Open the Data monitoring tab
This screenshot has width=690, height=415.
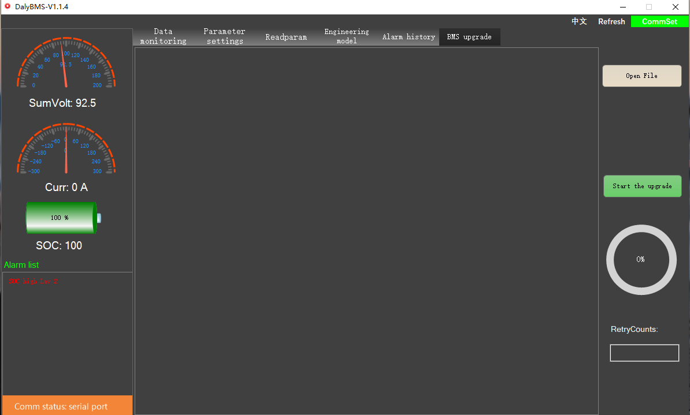(164, 36)
